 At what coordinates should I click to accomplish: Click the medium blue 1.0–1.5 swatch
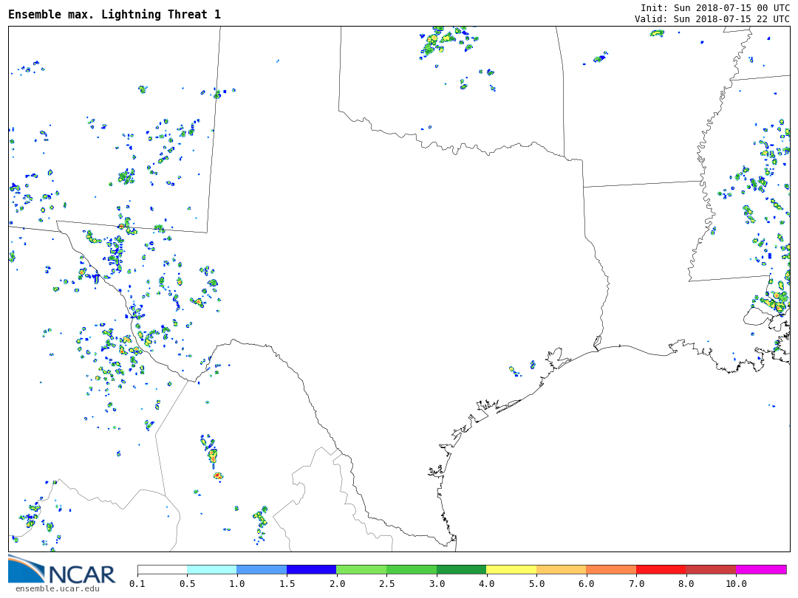tap(262, 570)
